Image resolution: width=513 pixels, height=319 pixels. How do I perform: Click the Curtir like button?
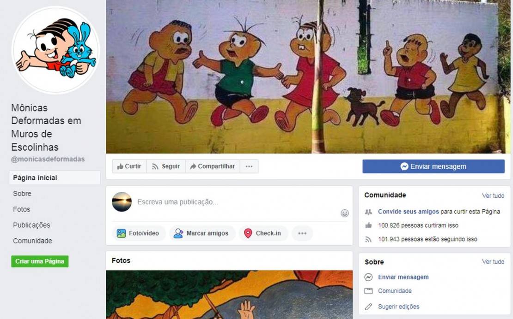tap(129, 166)
